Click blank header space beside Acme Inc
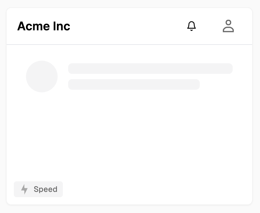Image resolution: width=260 pixels, height=213 pixels. pos(128,26)
